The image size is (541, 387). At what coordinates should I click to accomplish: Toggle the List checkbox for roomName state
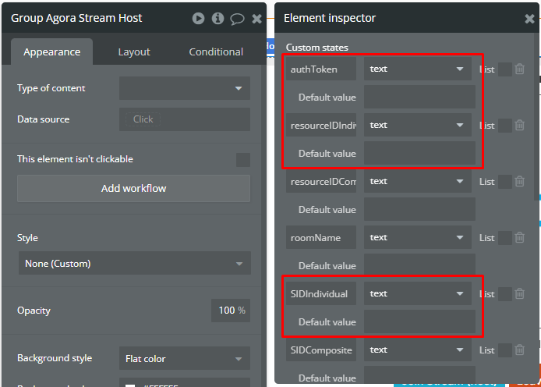tap(504, 238)
